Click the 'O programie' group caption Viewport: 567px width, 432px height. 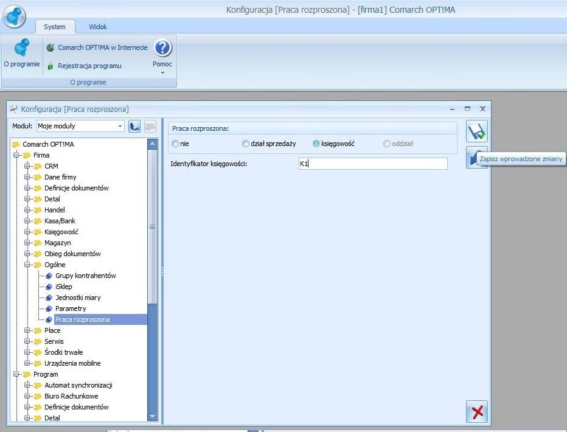[88, 82]
